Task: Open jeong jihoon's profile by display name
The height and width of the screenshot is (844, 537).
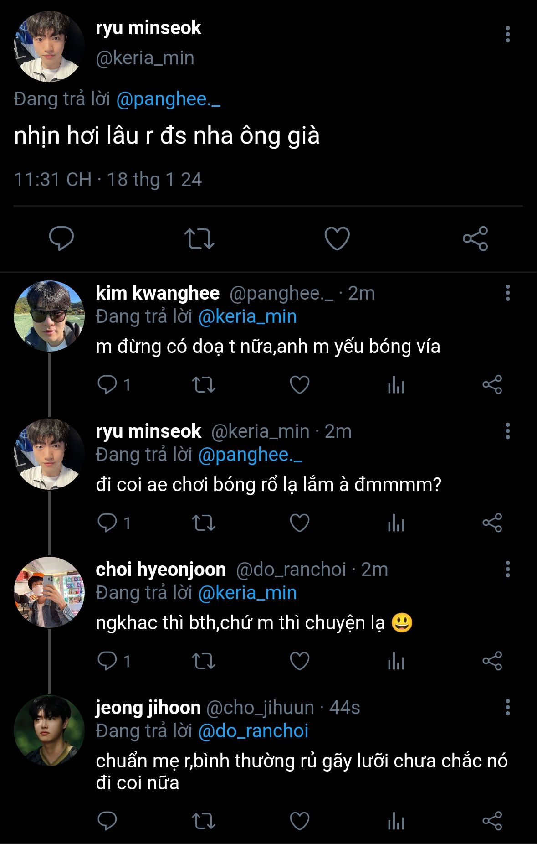Action: pyautogui.click(x=148, y=708)
